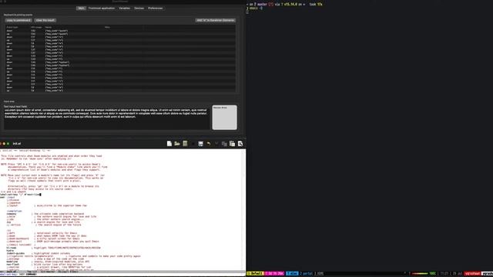The height and width of the screenshot is (277, 493).
Task: Click the New File icon in Emacs toolbar
Action: 169,144
